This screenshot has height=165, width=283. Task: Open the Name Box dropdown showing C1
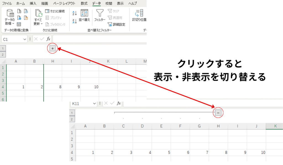click(24, 39)
